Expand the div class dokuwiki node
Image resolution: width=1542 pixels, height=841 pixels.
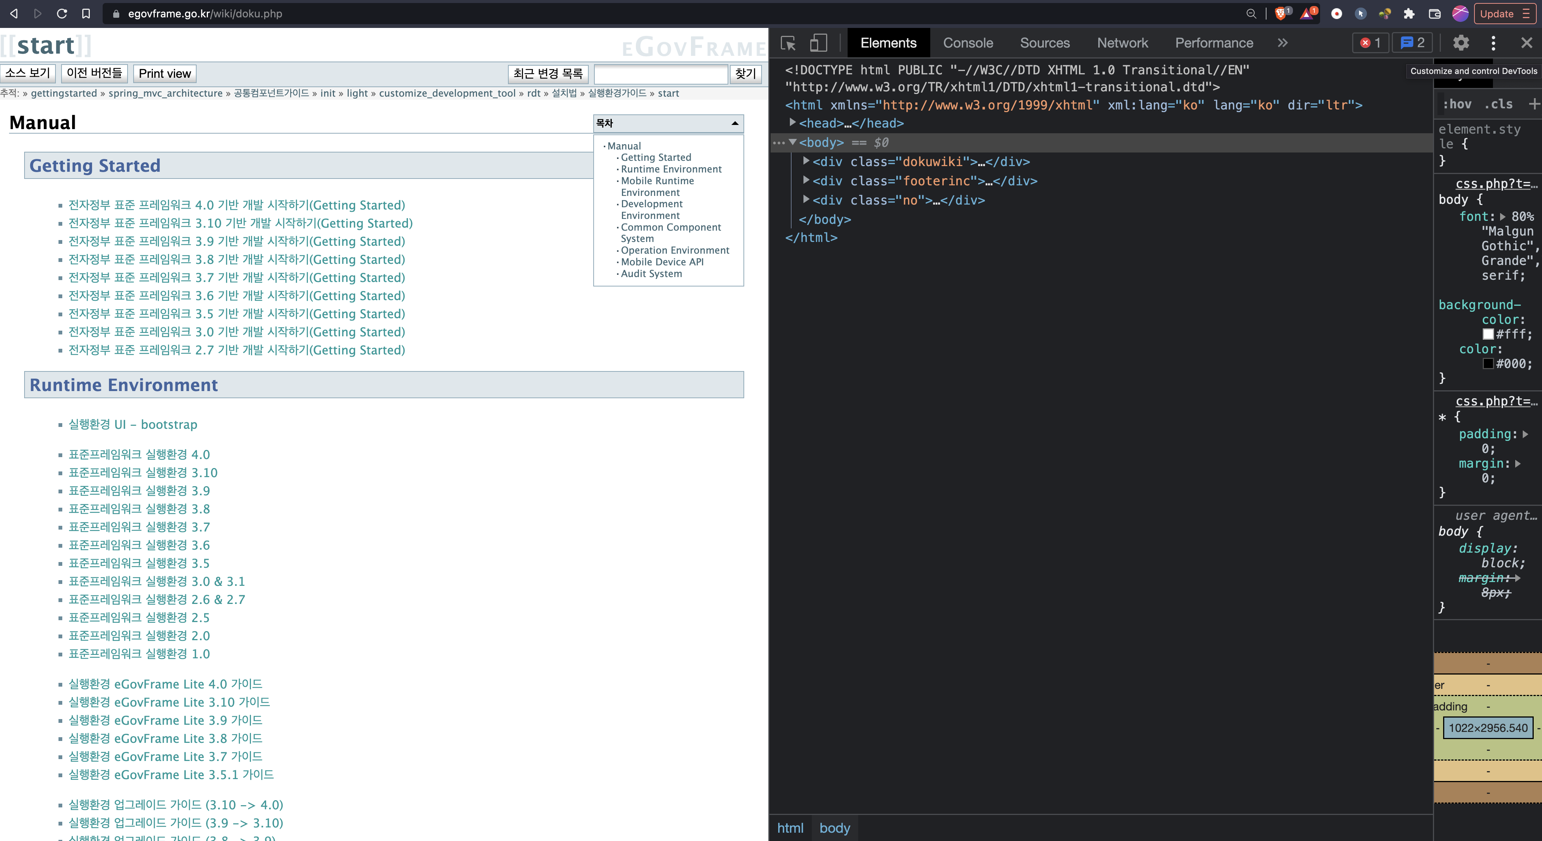[x=806, y=161]
